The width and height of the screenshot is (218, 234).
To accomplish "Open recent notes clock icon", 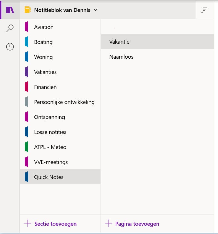I will click(10, 47).
